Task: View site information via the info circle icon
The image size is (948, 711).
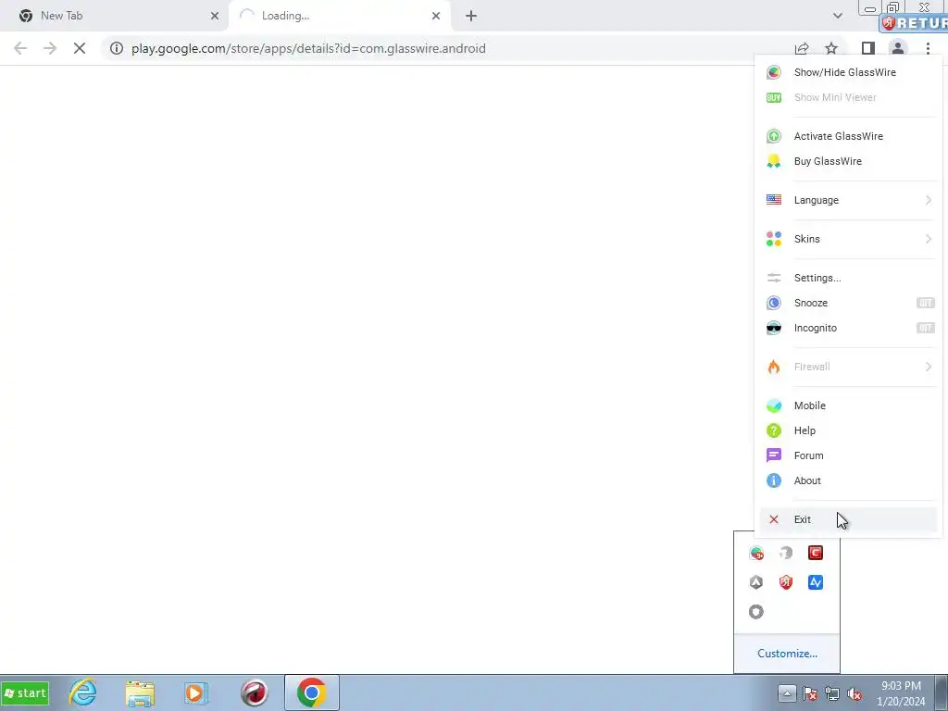Action: point(117,48)
